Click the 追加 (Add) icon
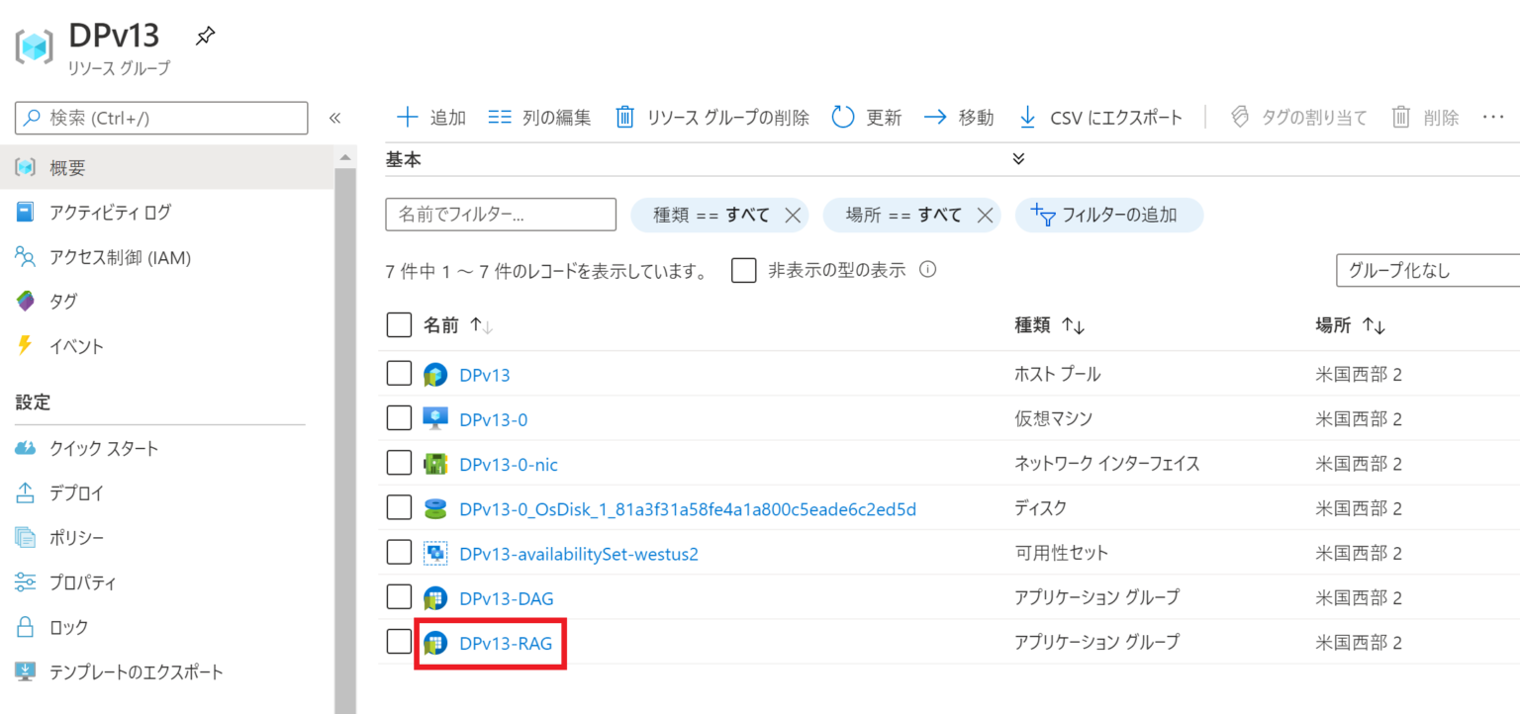Viewport: 1520px width, 714px height. point(407,117)
